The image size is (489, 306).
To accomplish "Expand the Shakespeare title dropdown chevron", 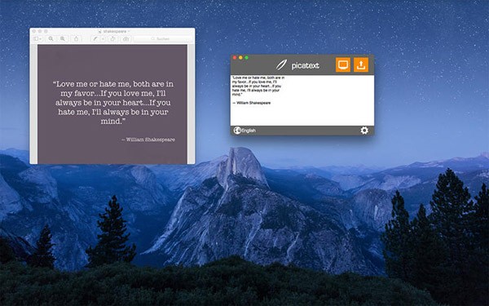I will point(129,31).
